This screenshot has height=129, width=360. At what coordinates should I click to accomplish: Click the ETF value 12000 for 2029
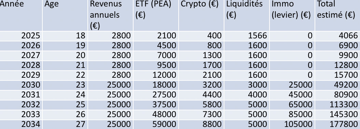pyautogui.click(x=156, y=75)
